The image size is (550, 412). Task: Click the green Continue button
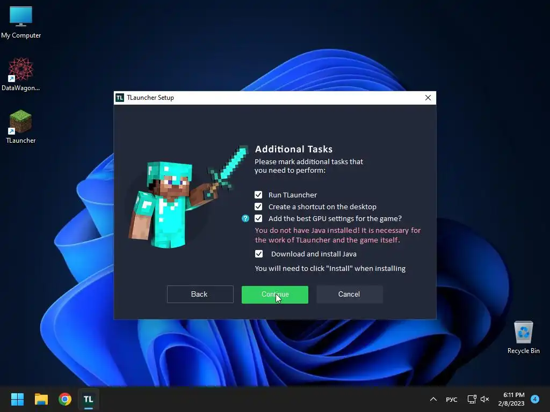(275, 295)
